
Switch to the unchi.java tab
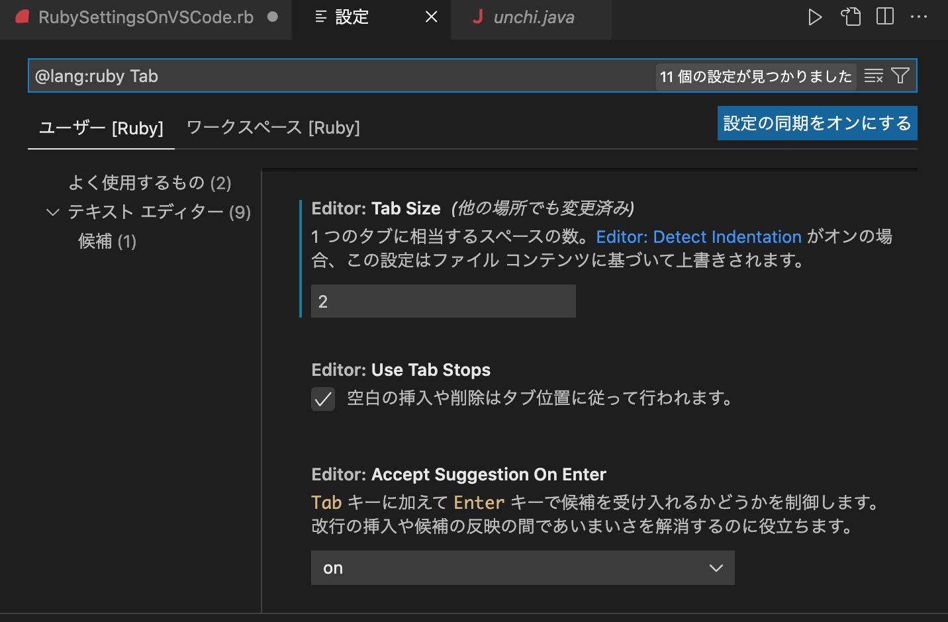point(530,17)
